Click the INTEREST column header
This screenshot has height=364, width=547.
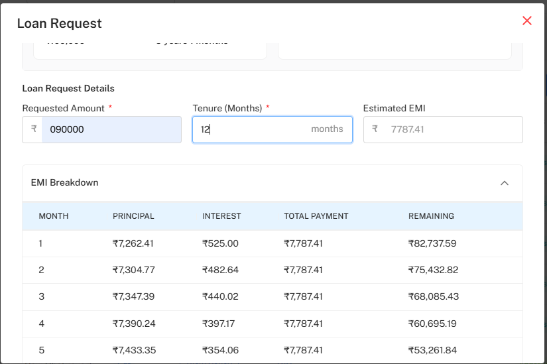(x=221, y=216)
